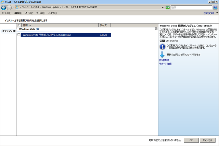Open dropdown arrow before Windows Update breadcrumb
Image resolution: width=219 pixels, height=146 pixels.
(x=41, y=7)
